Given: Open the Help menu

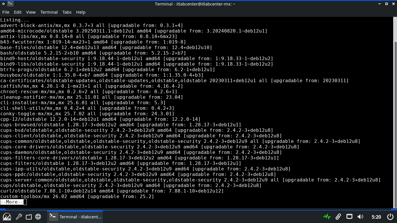Looking at the screenshot, I should 81,12.
